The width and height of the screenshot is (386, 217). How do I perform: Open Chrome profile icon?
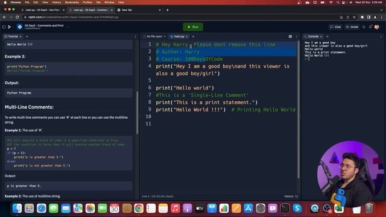point(375,17)
